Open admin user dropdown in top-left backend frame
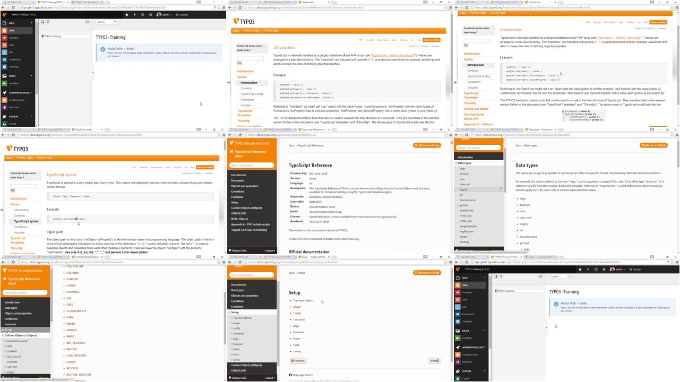This screenshot has height=382, width=680. coord(164,15)
